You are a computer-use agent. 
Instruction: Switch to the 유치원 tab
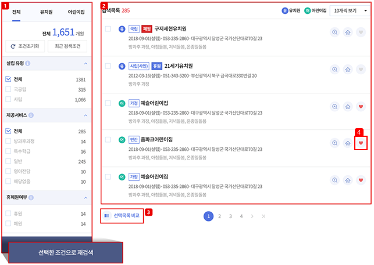[x=47, y=12]
